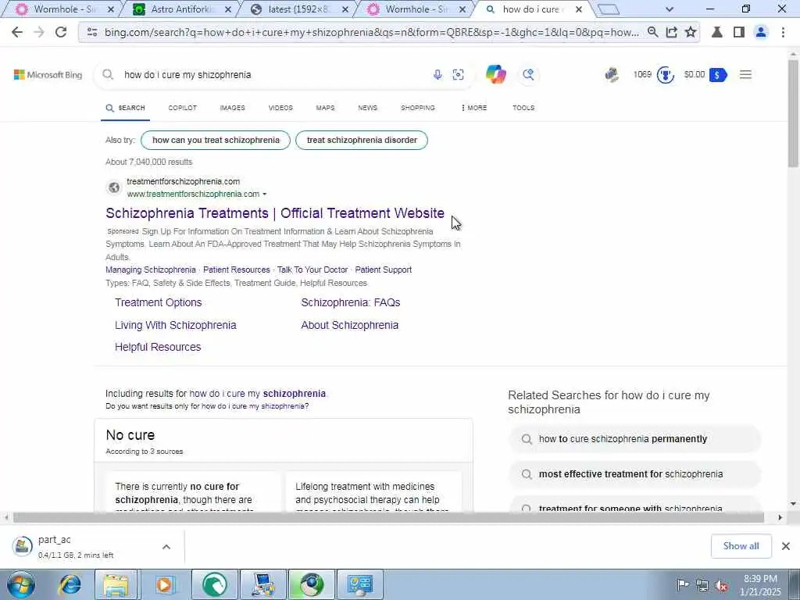The image size is (800, 600).
Task: Open the TOOLS search filter
Action: click(x=523, y=108)
